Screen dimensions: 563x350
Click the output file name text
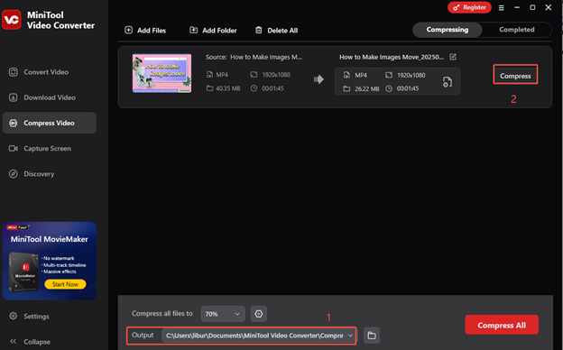coord(392,57)
